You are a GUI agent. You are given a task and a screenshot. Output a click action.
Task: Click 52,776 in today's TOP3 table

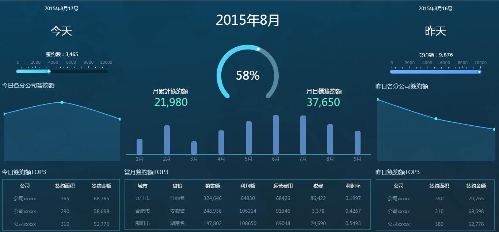pos(102,224)
